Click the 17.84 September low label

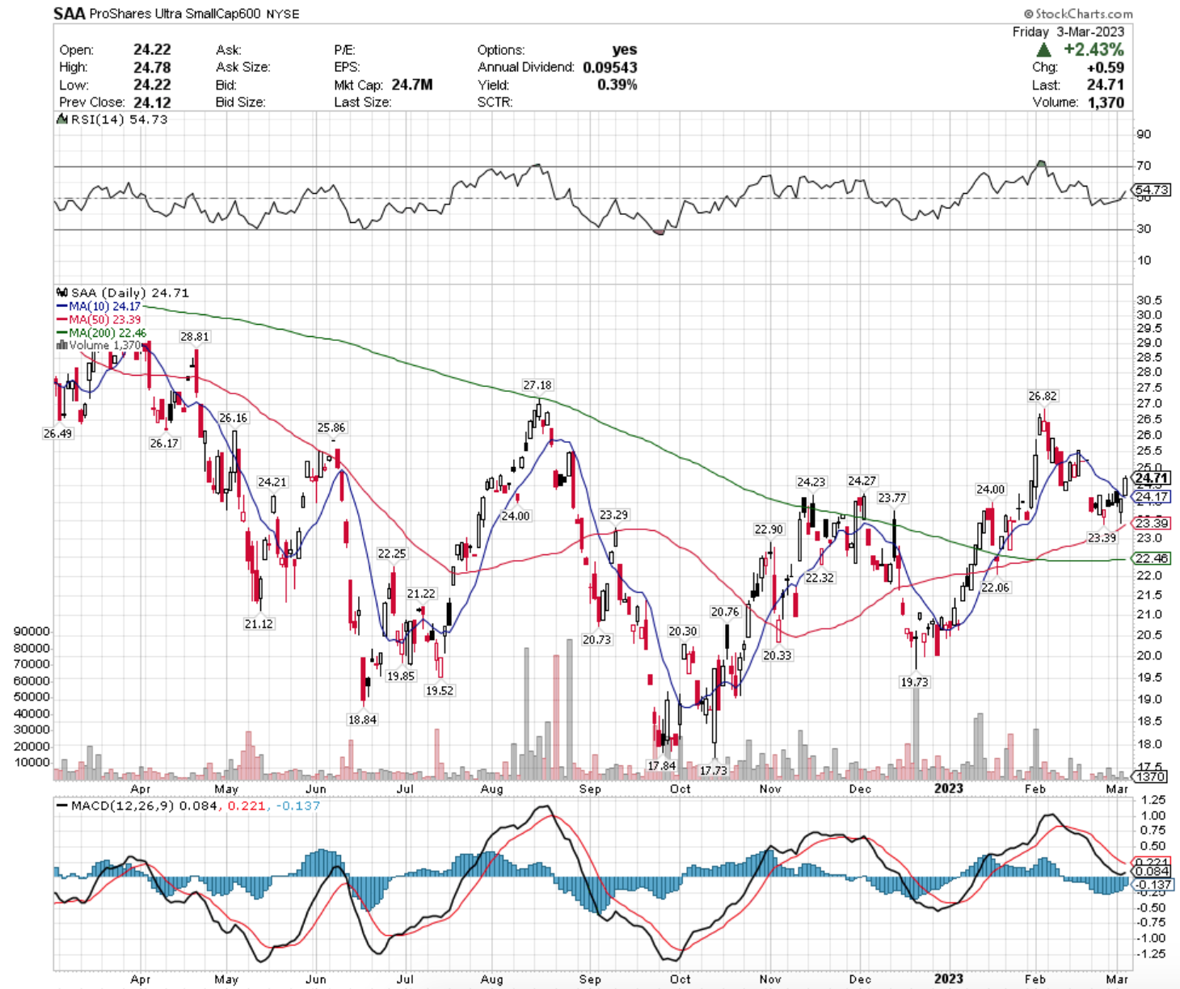point(661,765)
